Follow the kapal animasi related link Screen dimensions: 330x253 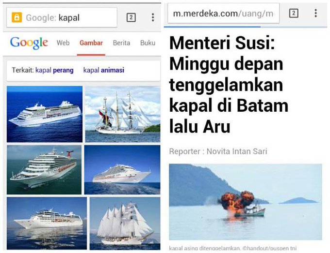click(104, 70)
